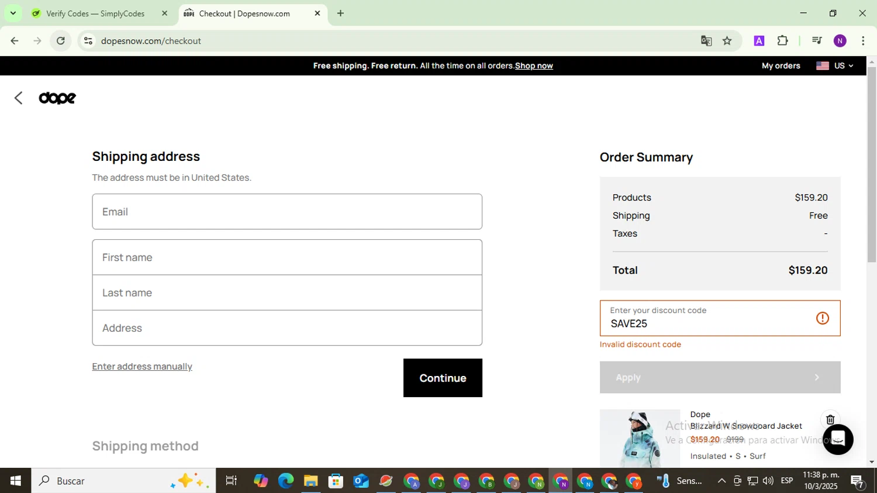Focus the First name input field
This screenshot has height=493, width=877.
[287, 257]
